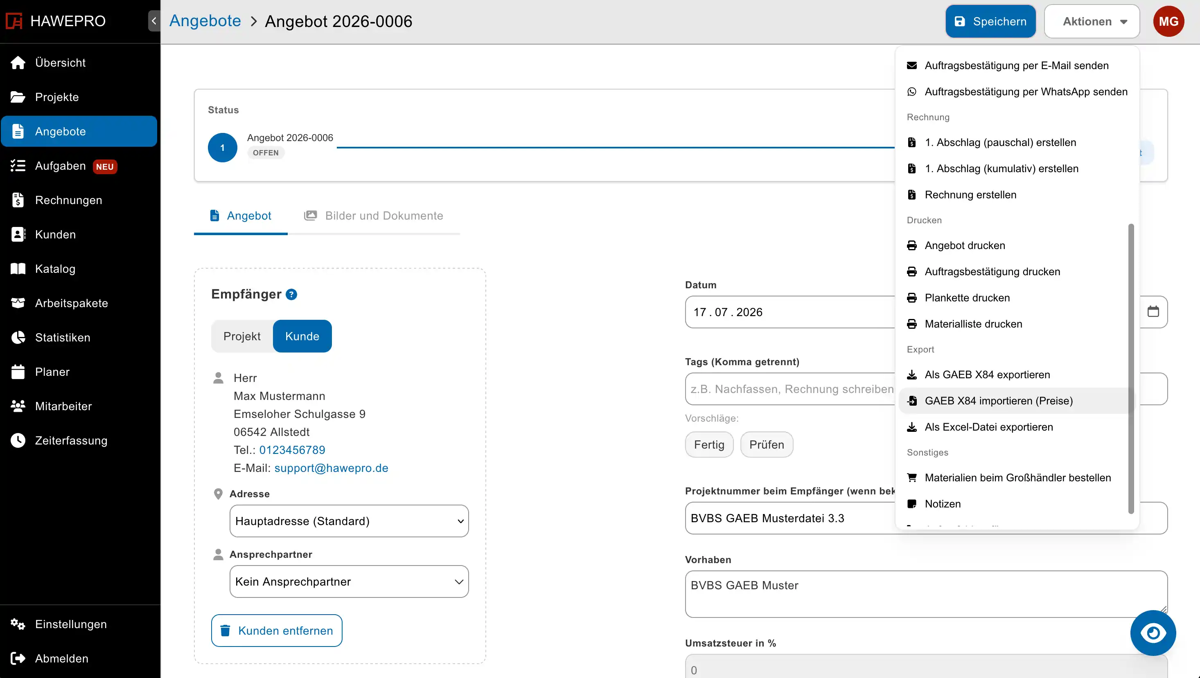The width and height of the screenshot is (1200, 678).
Task: Create 1. Abschlag (pauschal)
Action: pos(1017,142)
